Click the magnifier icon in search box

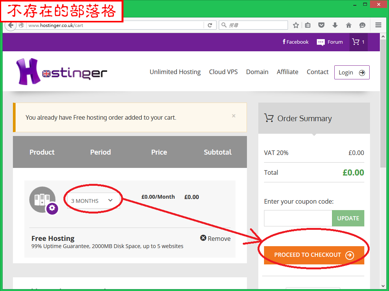[x=224, y=25]
